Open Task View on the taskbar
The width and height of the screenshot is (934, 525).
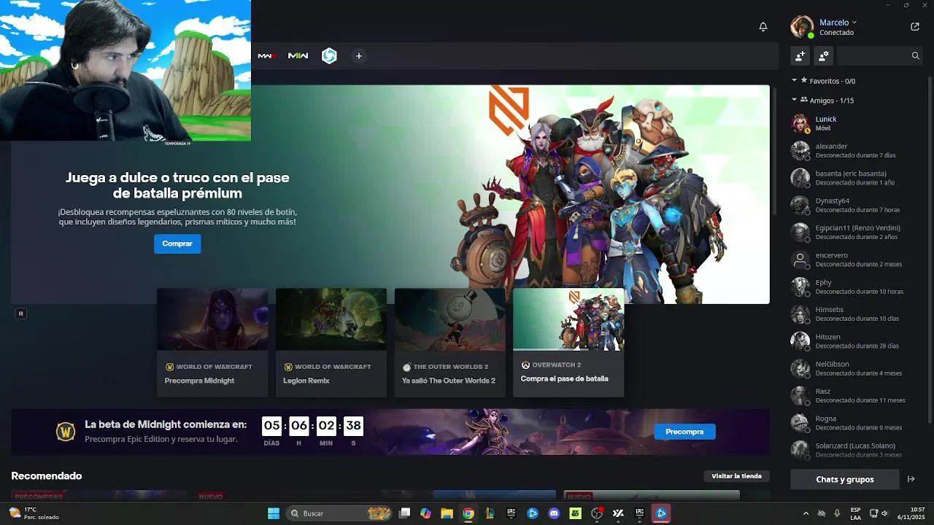[x=405, y=513]
